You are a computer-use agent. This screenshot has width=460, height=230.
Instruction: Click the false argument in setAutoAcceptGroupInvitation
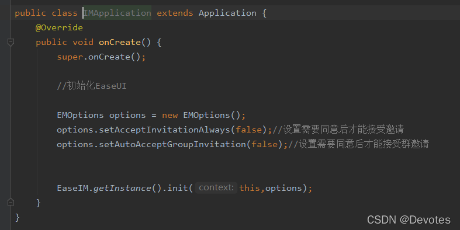tap(264, 144)
